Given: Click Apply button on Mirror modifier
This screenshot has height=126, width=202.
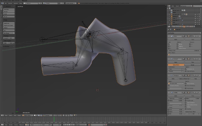Looking at the screenshot, I should point(176,39).
